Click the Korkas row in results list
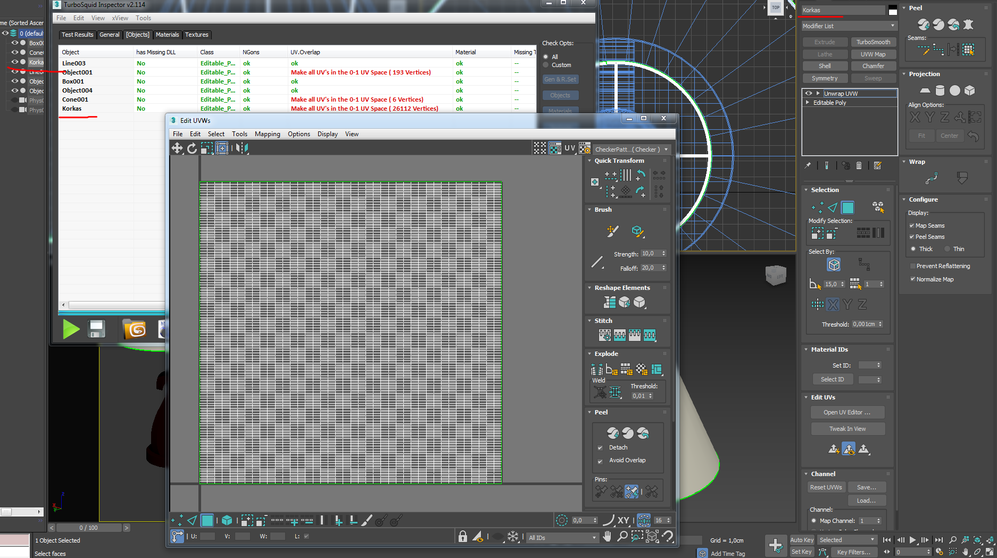Viewport: 997px width, 558px height. point(72,109)
